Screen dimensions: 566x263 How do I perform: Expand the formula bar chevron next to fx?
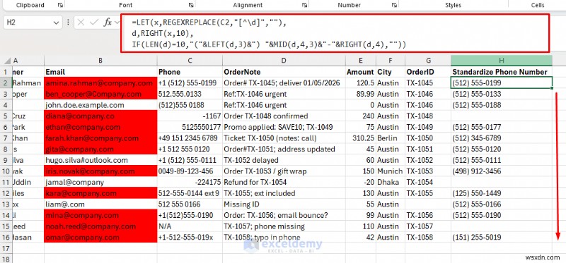coord(117,23)
